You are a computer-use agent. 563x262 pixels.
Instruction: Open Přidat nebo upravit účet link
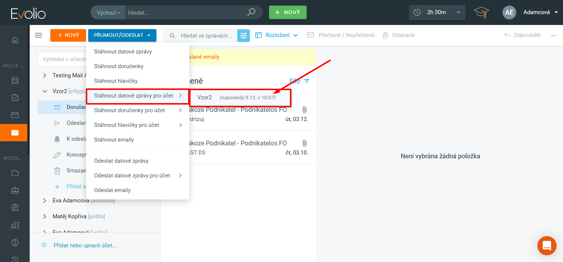coord(85,246)
